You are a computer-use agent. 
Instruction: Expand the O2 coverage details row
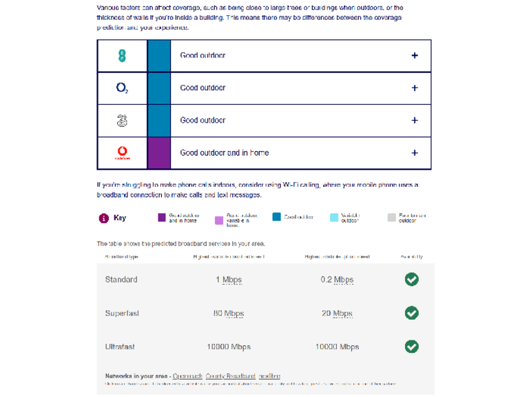[414, 88]
